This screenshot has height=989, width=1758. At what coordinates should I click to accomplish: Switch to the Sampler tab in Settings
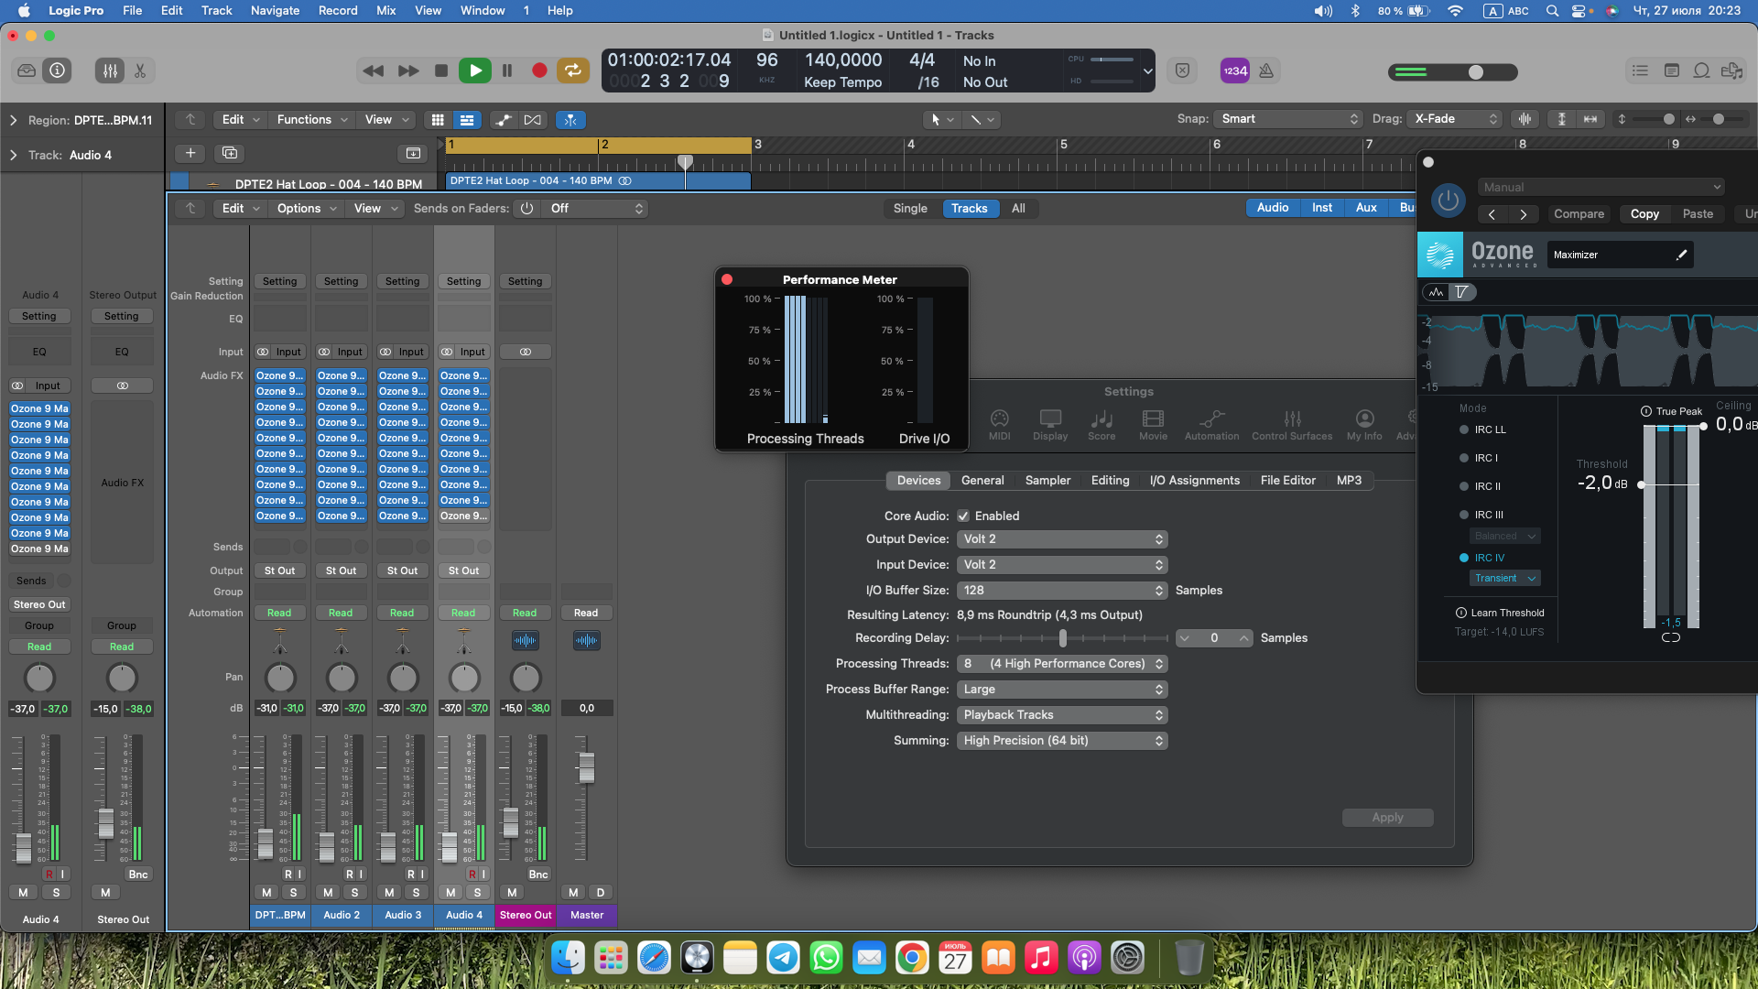click(x=1047, y=481)
